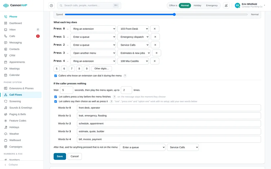Viewport: 271px width, 169px height.
Task: Click the help icon beside search box
Action: pos(51,5)
